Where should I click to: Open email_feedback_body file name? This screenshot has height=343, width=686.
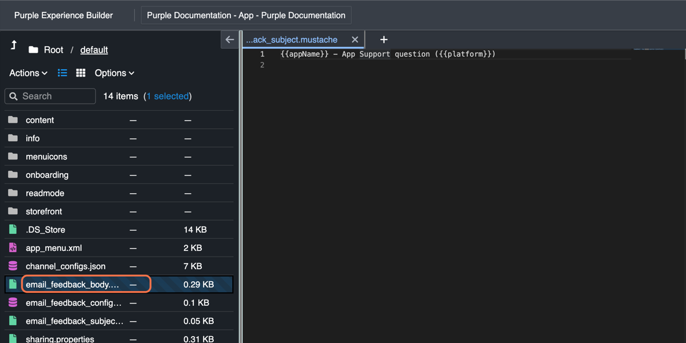pyautogui.click(x=73, y=284)
